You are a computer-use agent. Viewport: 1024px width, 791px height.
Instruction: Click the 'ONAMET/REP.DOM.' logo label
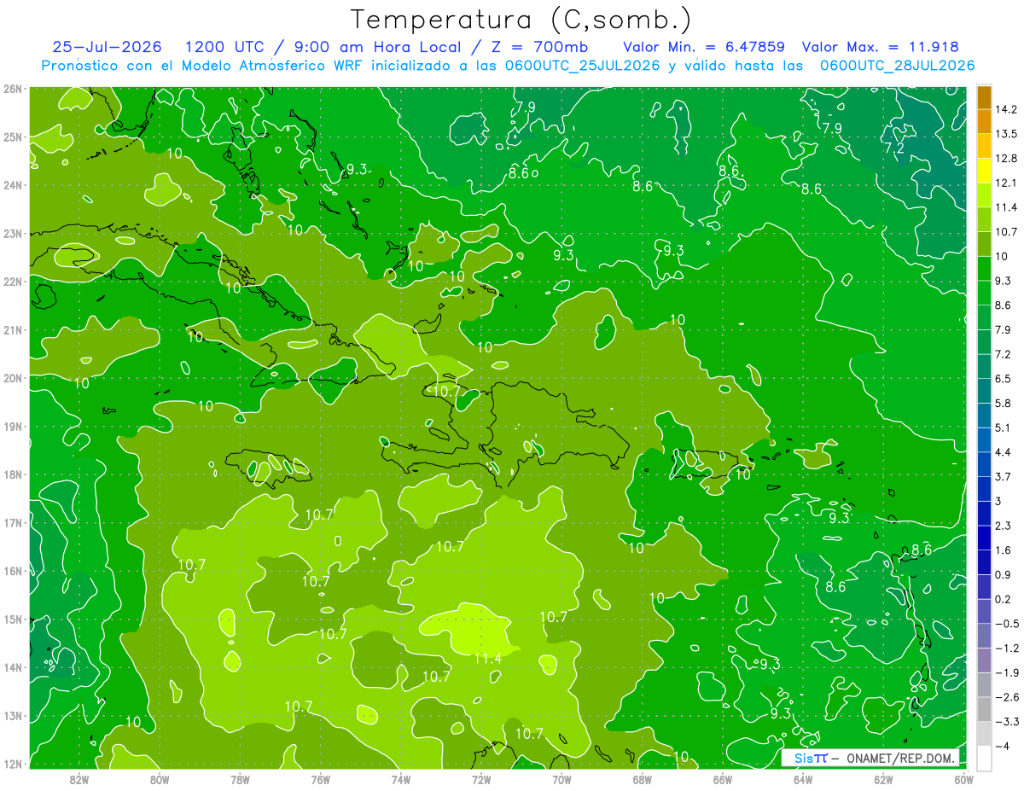tap(901, 758)
